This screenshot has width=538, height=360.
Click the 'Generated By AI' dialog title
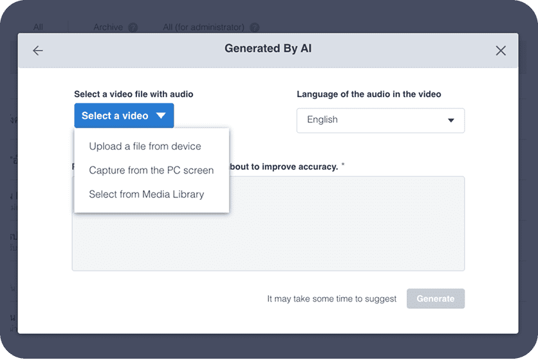pyautogui.click(x=268, y=49)
